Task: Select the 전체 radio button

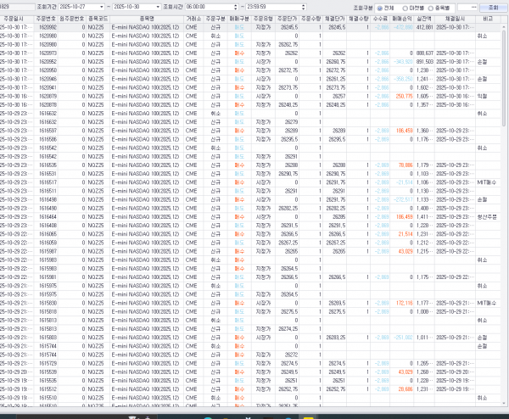Action: point(380,8)
